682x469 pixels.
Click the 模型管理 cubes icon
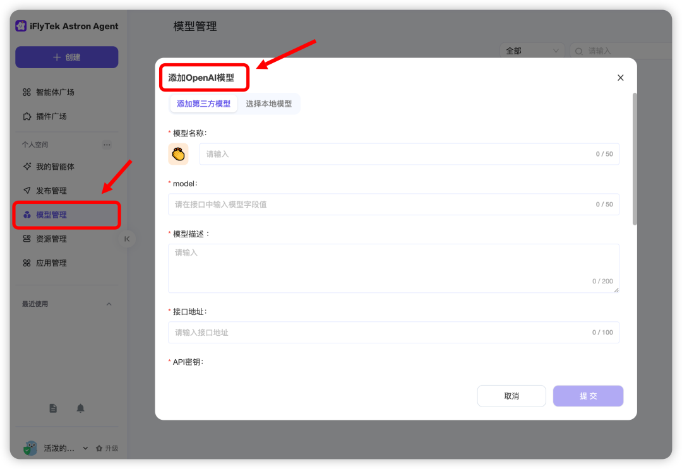coord(27,215)
